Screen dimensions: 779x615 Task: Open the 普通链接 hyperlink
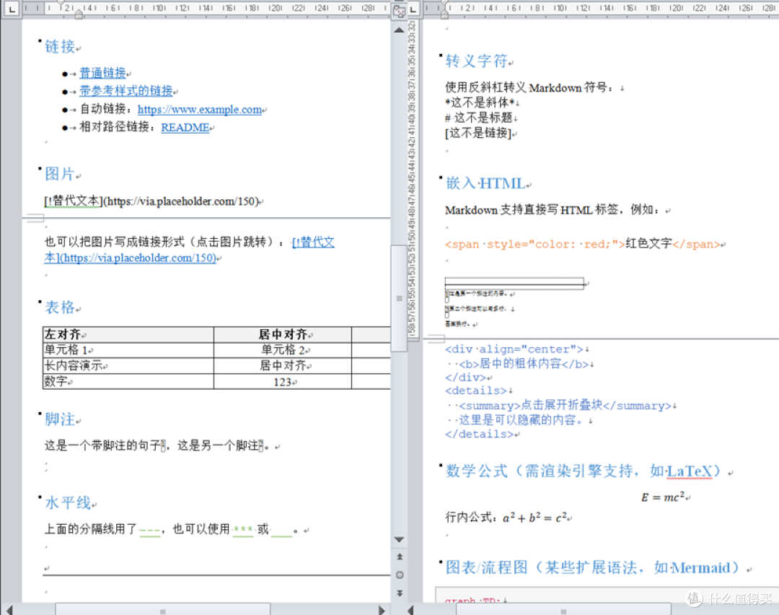(x=103, y=73)
